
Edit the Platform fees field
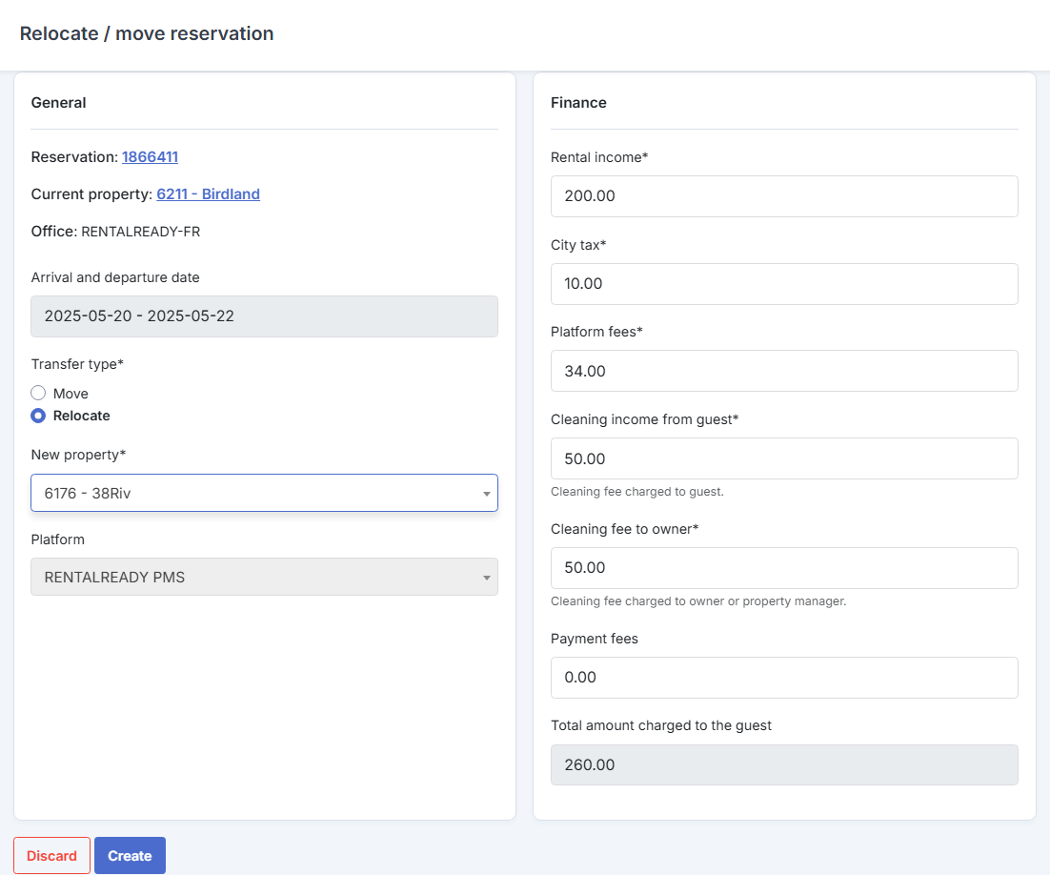pyautogui.click(x=784, y=371)
